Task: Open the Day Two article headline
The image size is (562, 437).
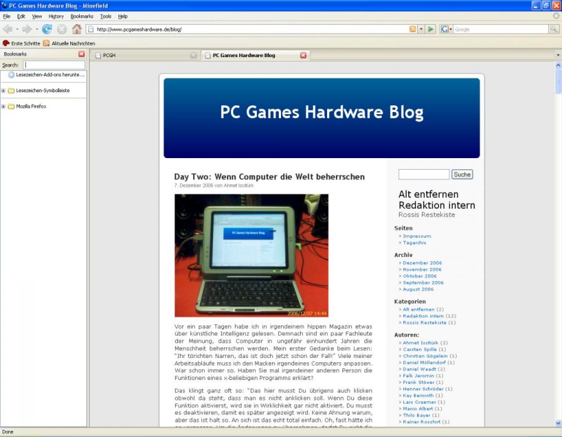Action: 270,177
